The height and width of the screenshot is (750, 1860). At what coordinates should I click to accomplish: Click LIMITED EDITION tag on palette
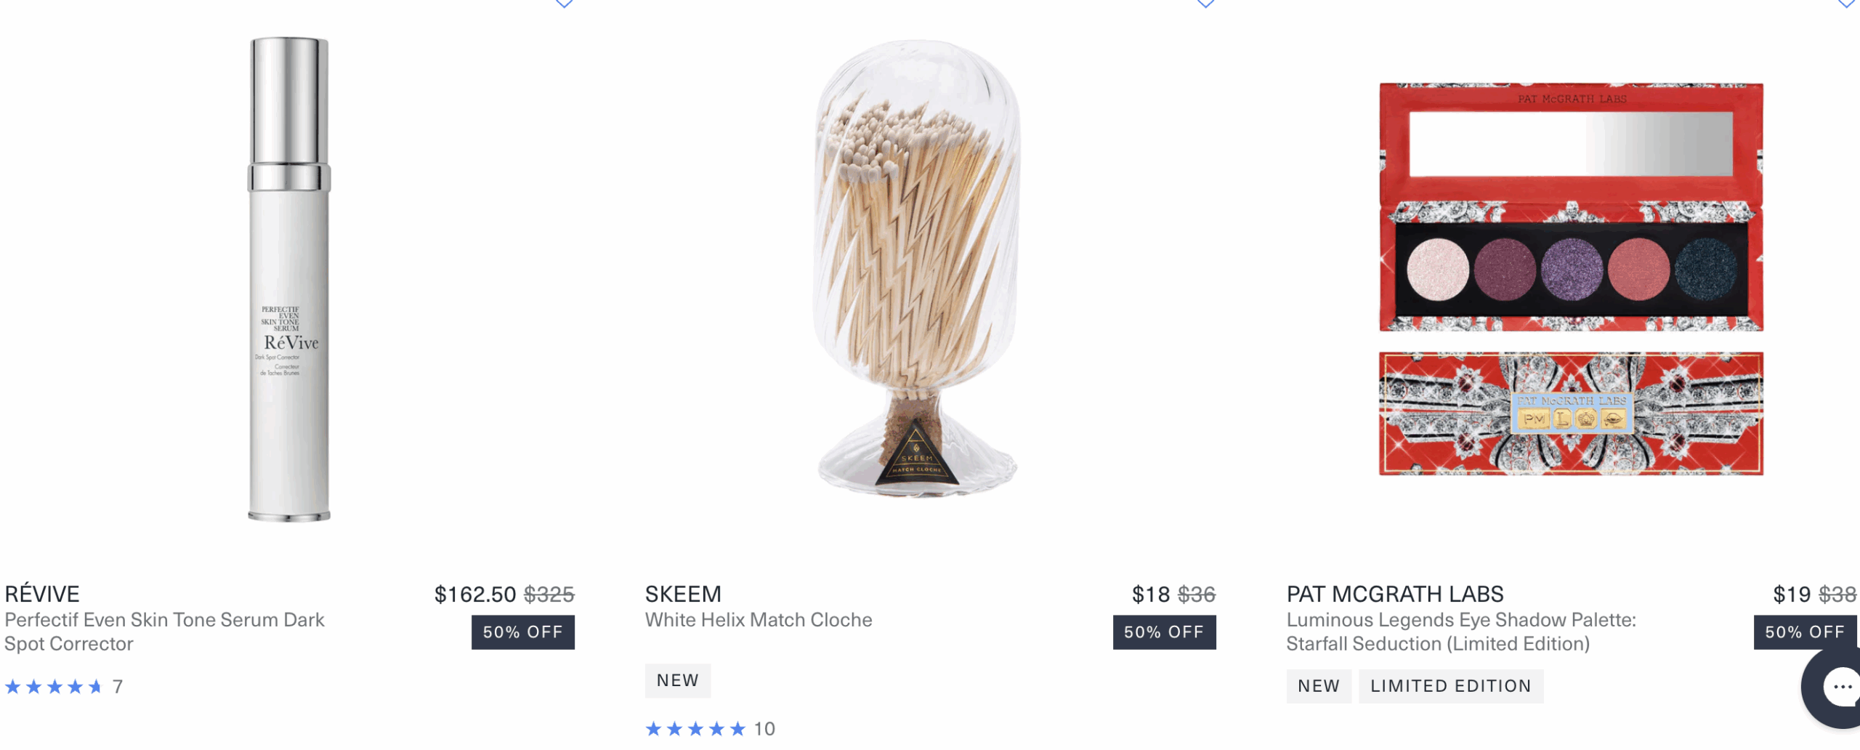click(1451, 686)
